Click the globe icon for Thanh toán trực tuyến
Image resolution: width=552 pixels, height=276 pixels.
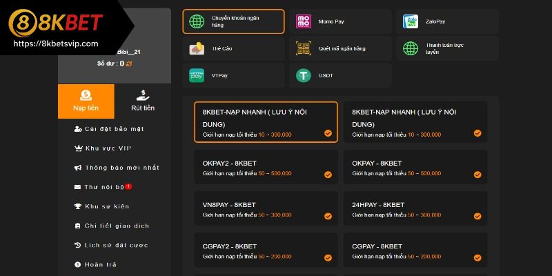click(x=410, y=48)
